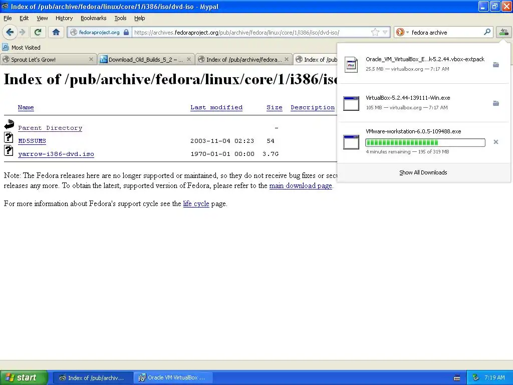Click the safely remove hardware tray icon
The image size is (513, 385).
click(x=476, y=377)
